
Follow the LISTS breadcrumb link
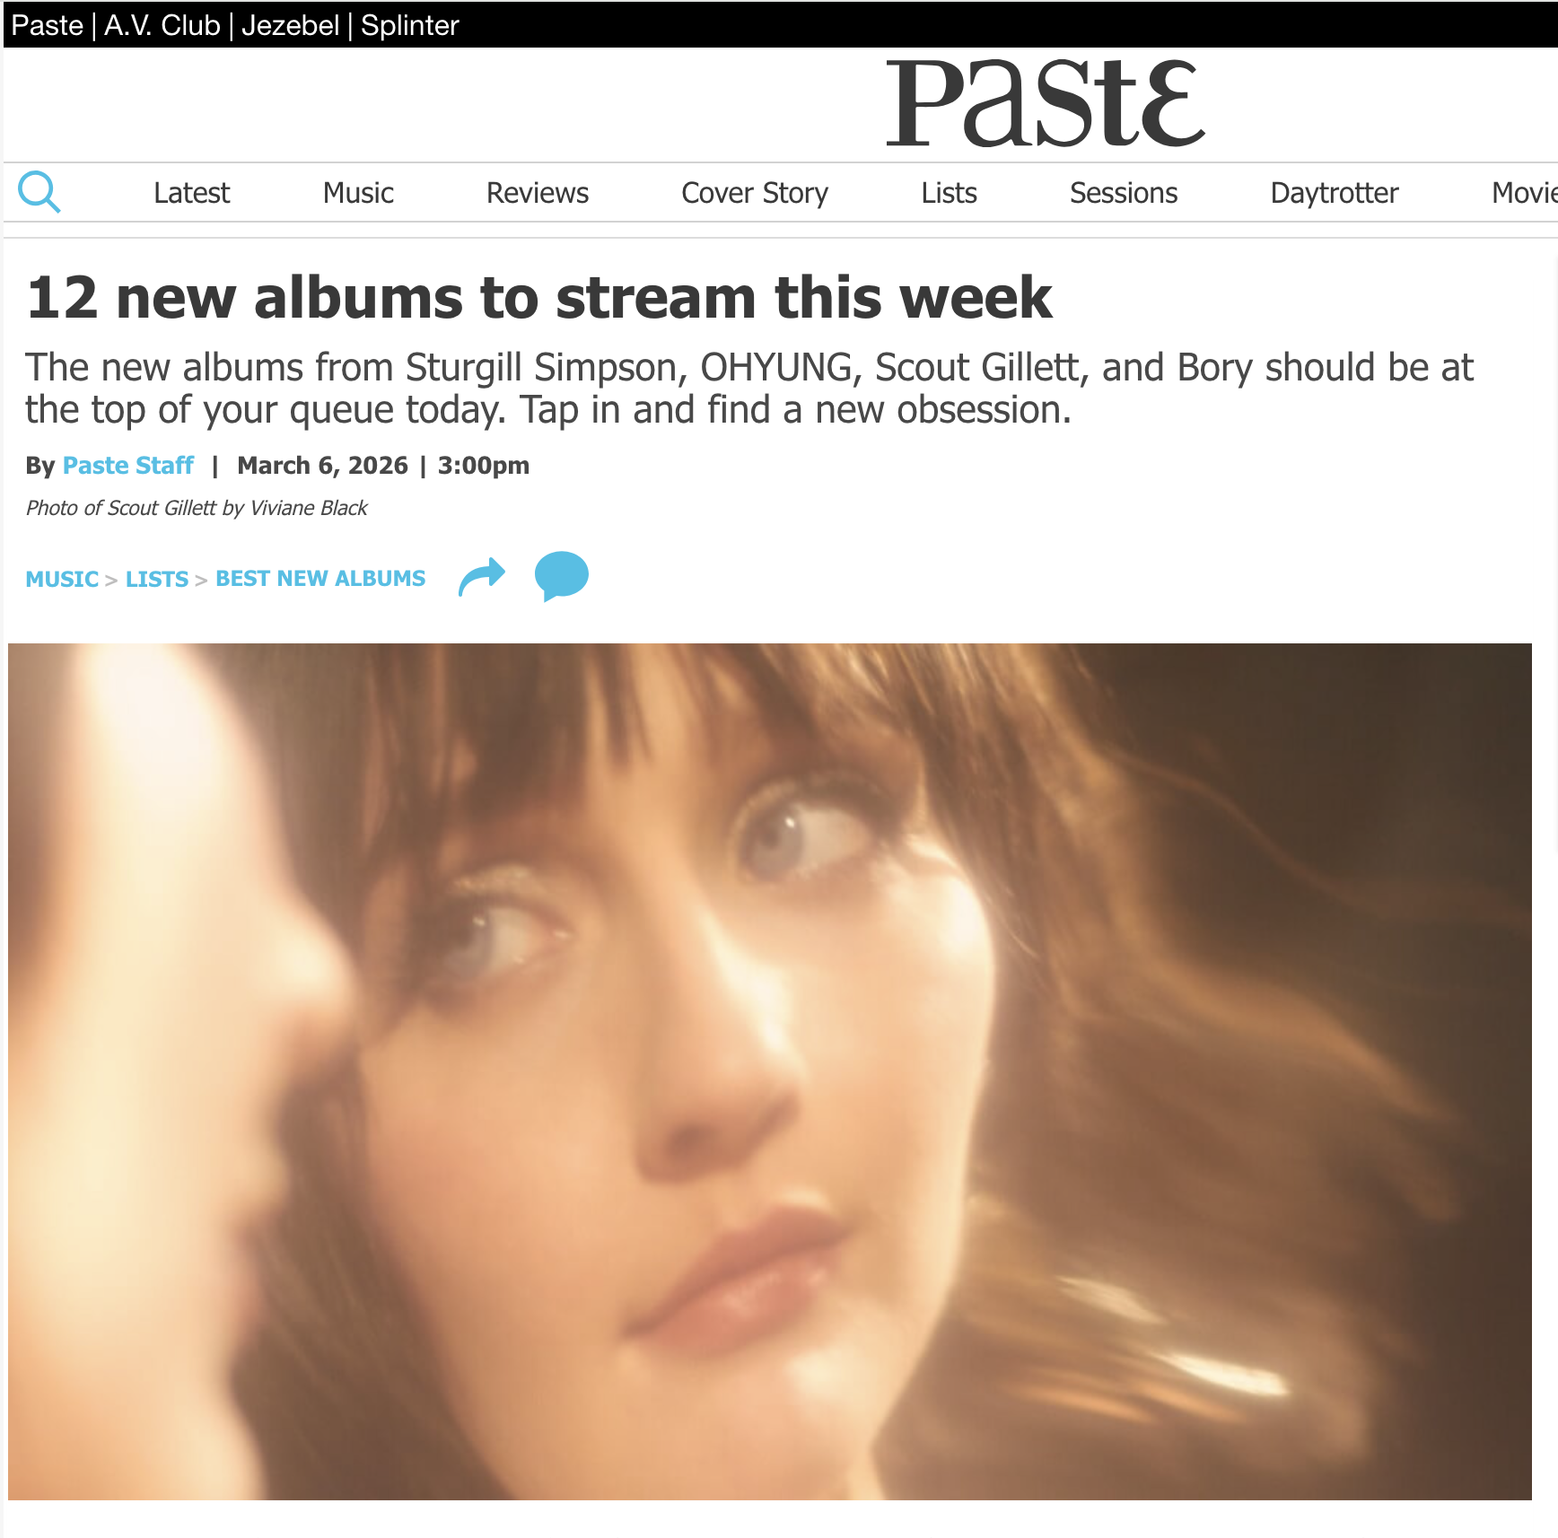[x=157, y=579]
